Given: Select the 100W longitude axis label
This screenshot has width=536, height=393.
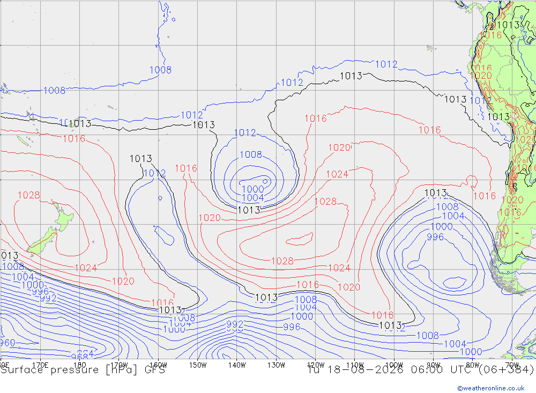Looking at the screenshot, I should pos(394,365).
